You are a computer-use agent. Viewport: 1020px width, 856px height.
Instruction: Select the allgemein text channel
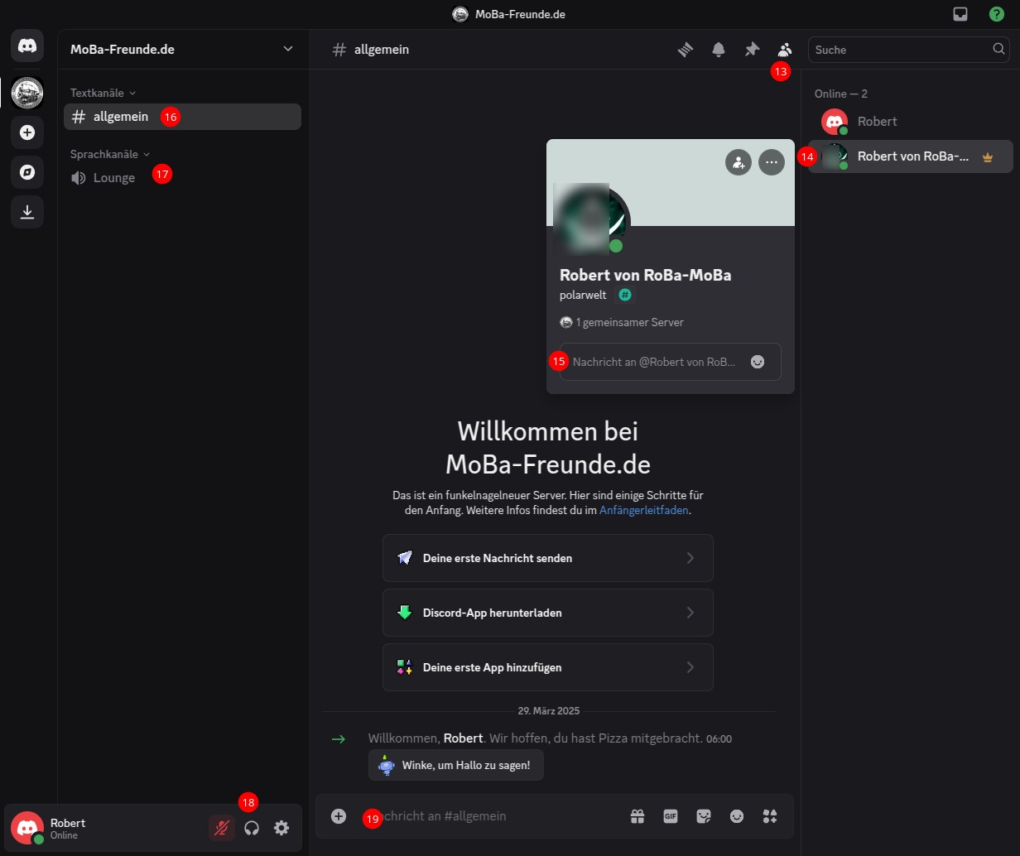pos(182,117)
